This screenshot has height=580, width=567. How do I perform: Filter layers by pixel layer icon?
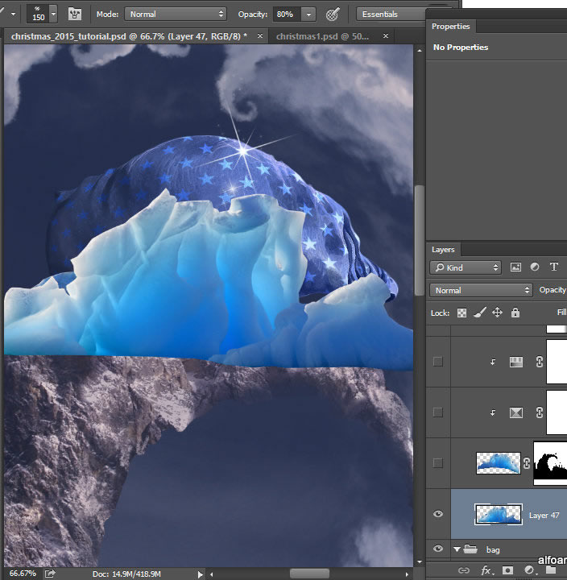click(515, 267)
